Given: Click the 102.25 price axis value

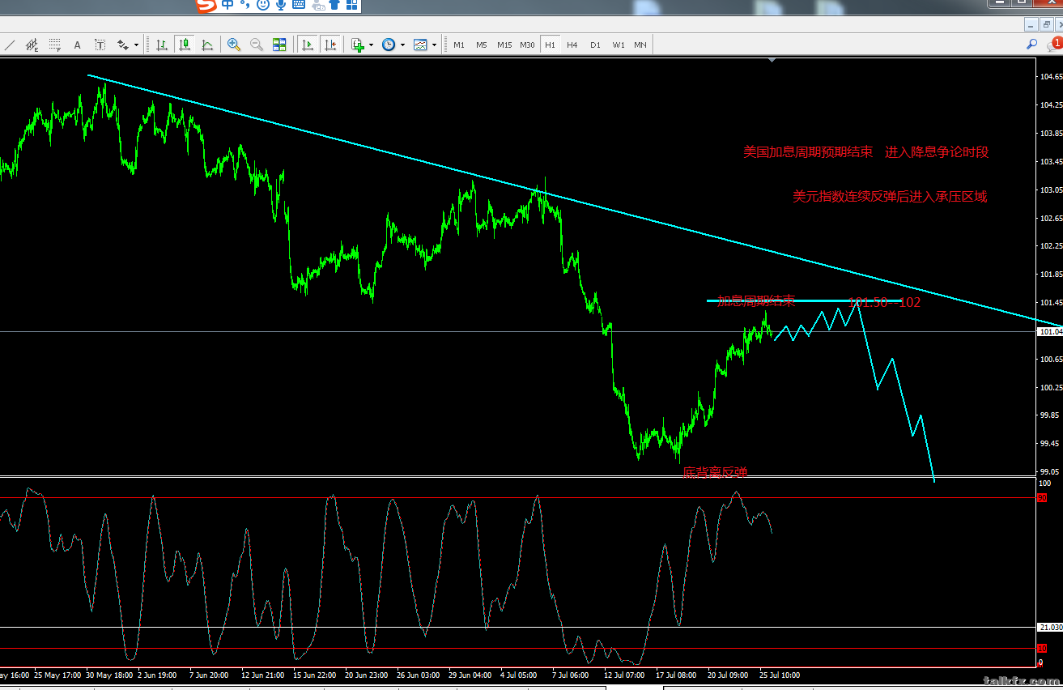Looking at the screenshot, I should pos(1051,246).
